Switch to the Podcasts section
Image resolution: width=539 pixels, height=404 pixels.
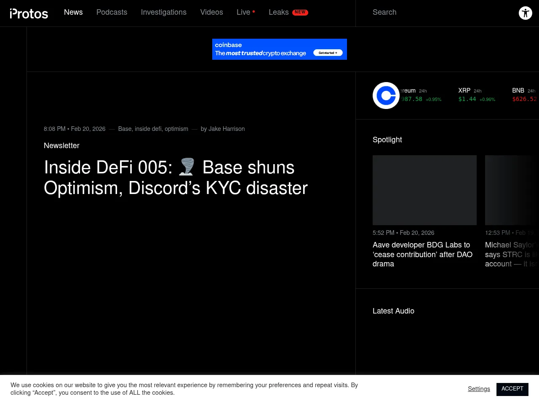(112, 13)
